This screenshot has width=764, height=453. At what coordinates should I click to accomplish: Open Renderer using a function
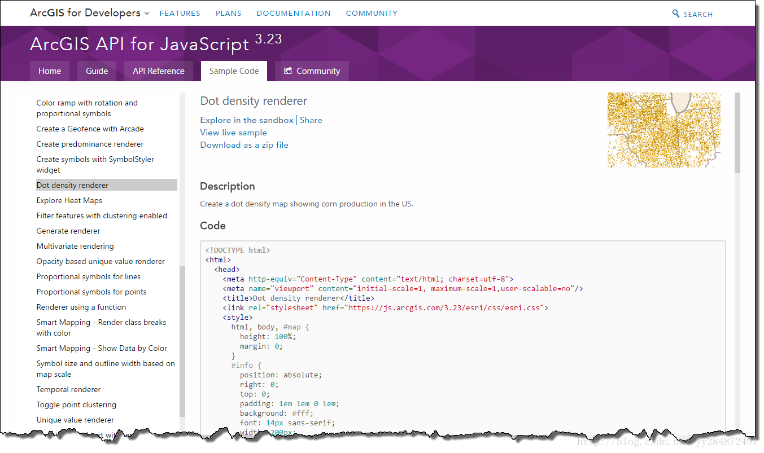pos(81,307)
